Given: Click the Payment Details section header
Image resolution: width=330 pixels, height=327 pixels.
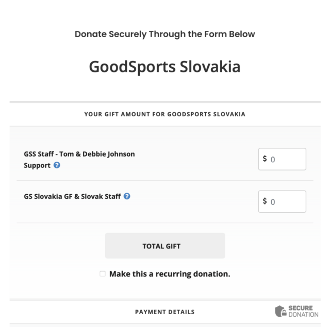Looking at the screenshot, I should pyautogui.click(x=165, y=312).
